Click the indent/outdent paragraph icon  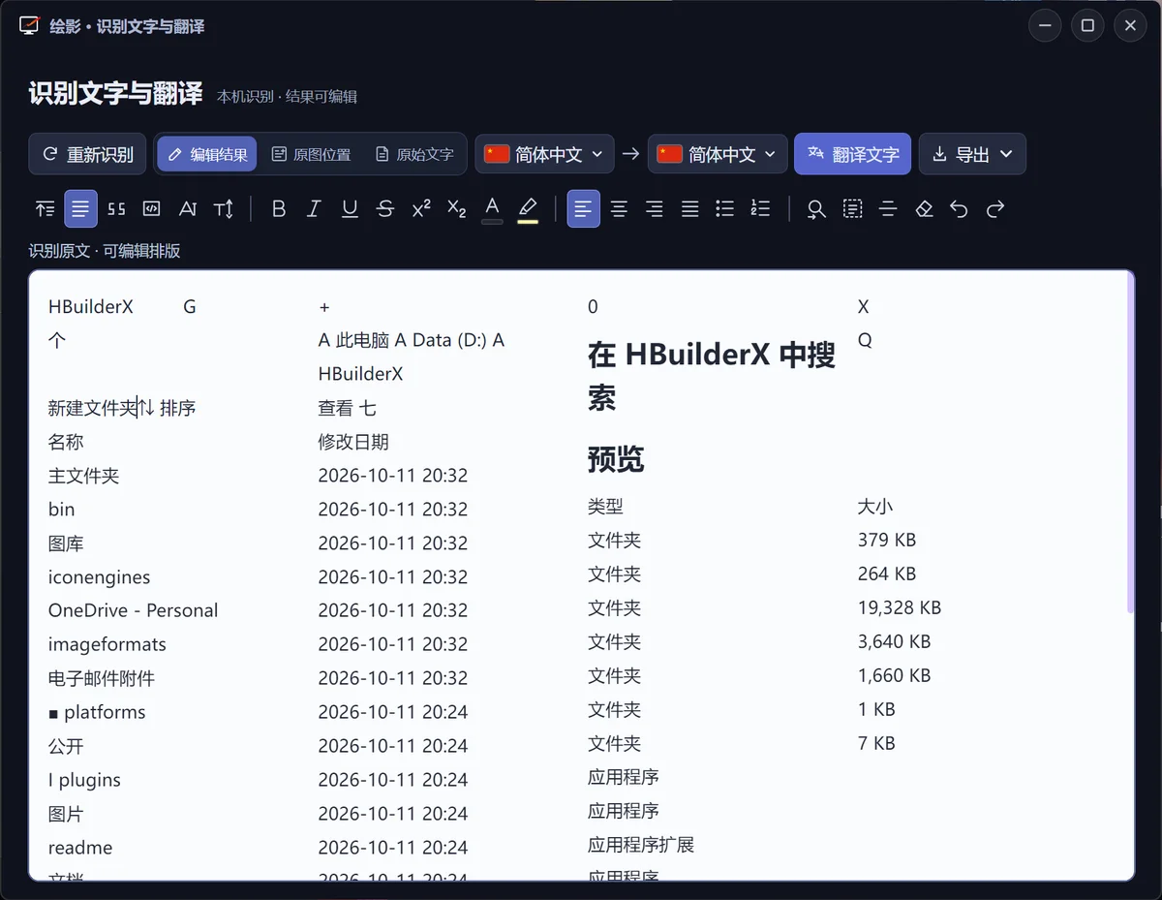pyautogui.click(x=46, y=208)
